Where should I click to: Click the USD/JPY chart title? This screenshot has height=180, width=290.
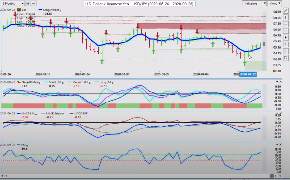pos(139,4)
